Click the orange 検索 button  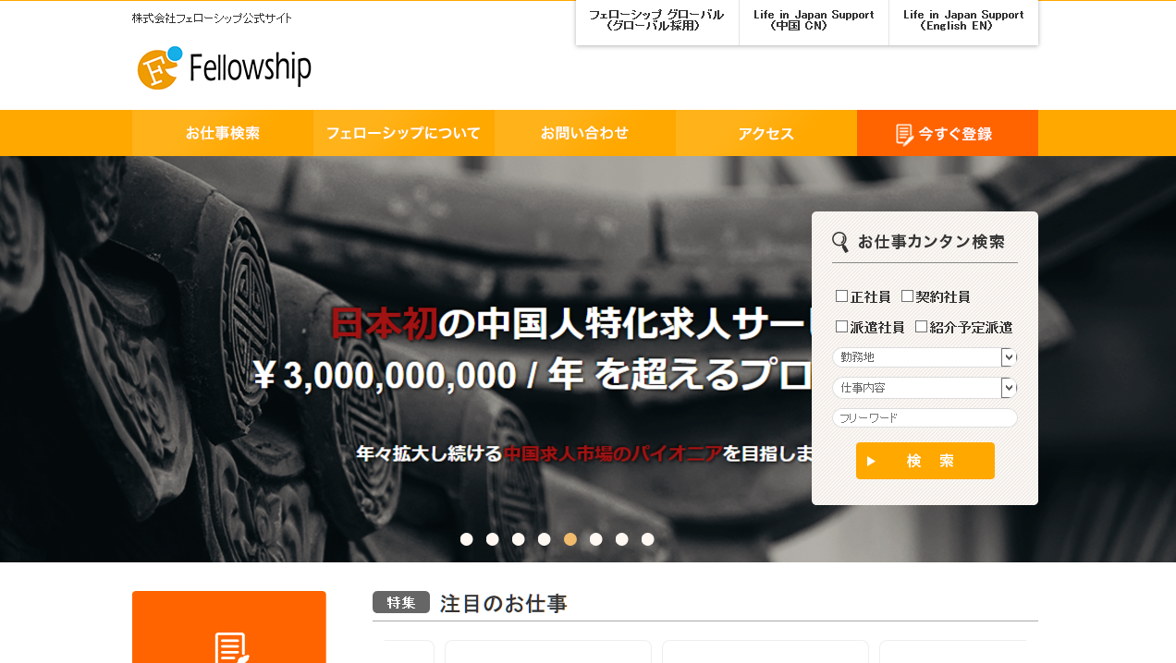[925, 461]
